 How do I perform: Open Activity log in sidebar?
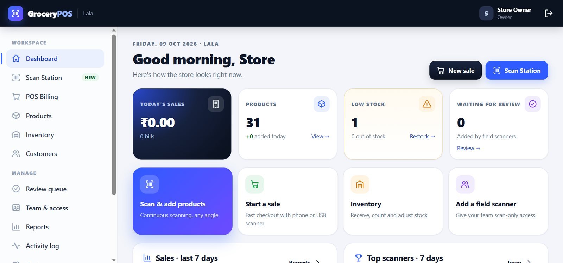click(55, 246)
